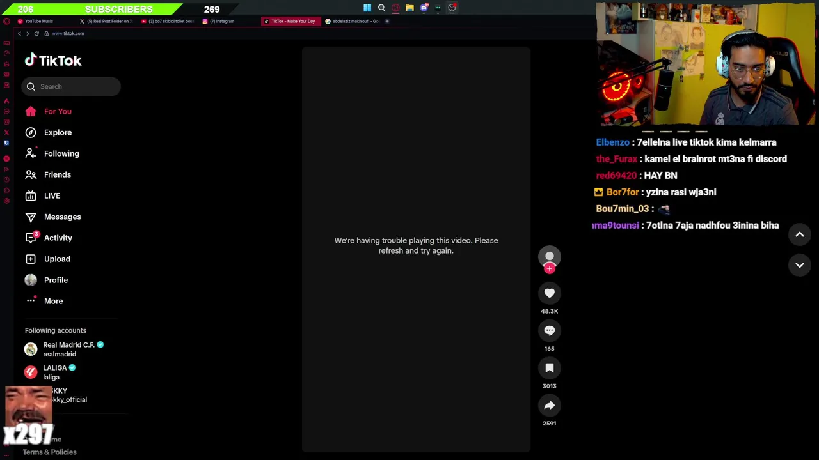Open the settings gear in the Opera sidebar
The width and height of the screenshot is (819, 460).
pyautogui.click(x=6, y=201)
